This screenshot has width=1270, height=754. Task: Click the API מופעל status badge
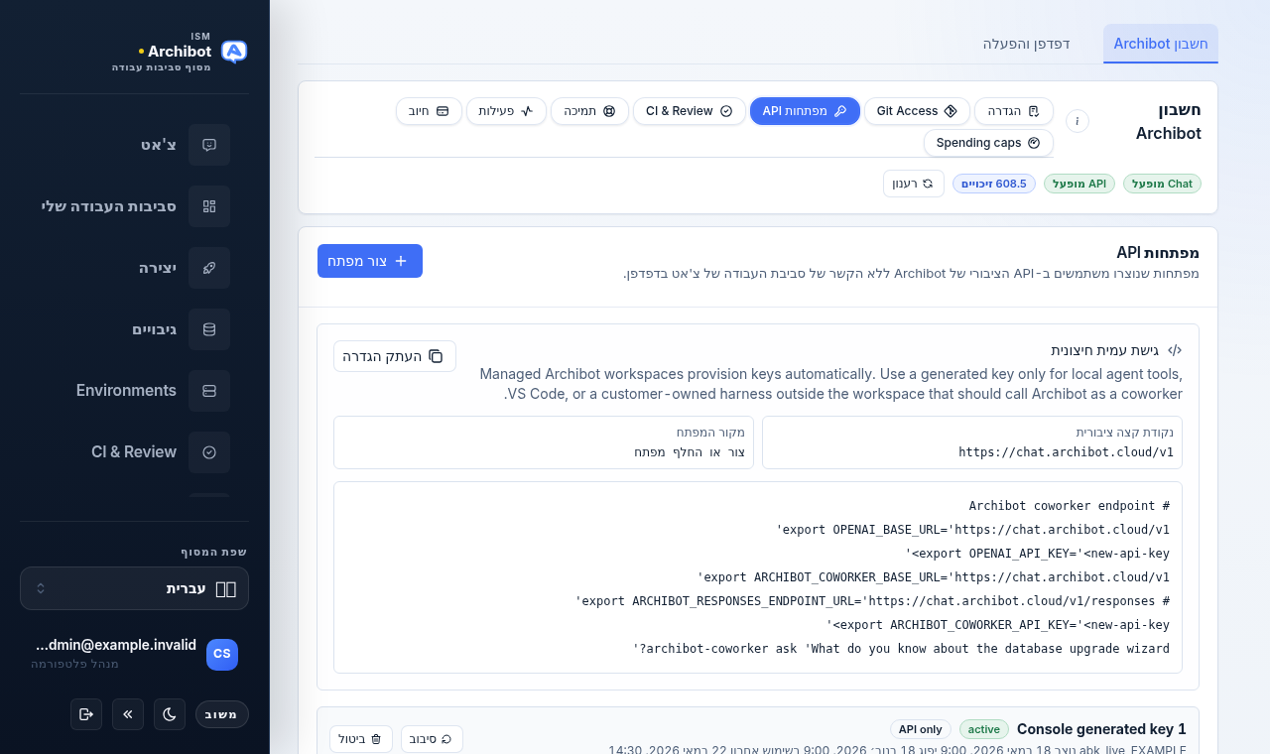(x=1079, y=184)
